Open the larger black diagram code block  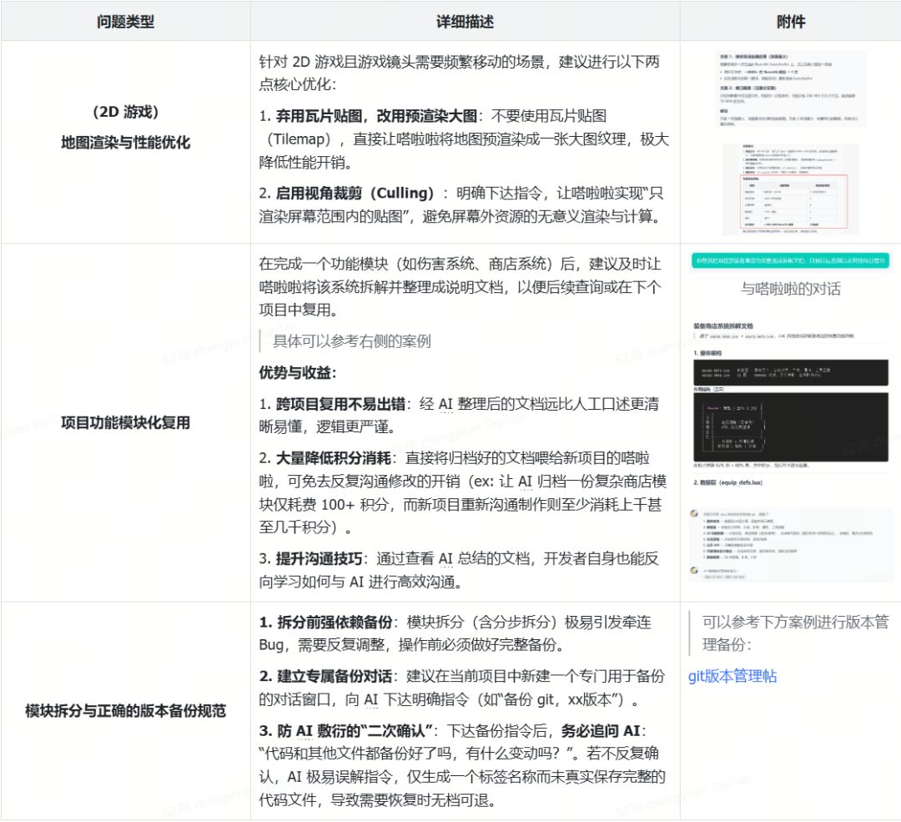(x=789, y=427)
